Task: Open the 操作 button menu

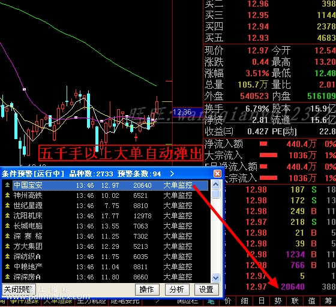Action: [x=147, y=290]
